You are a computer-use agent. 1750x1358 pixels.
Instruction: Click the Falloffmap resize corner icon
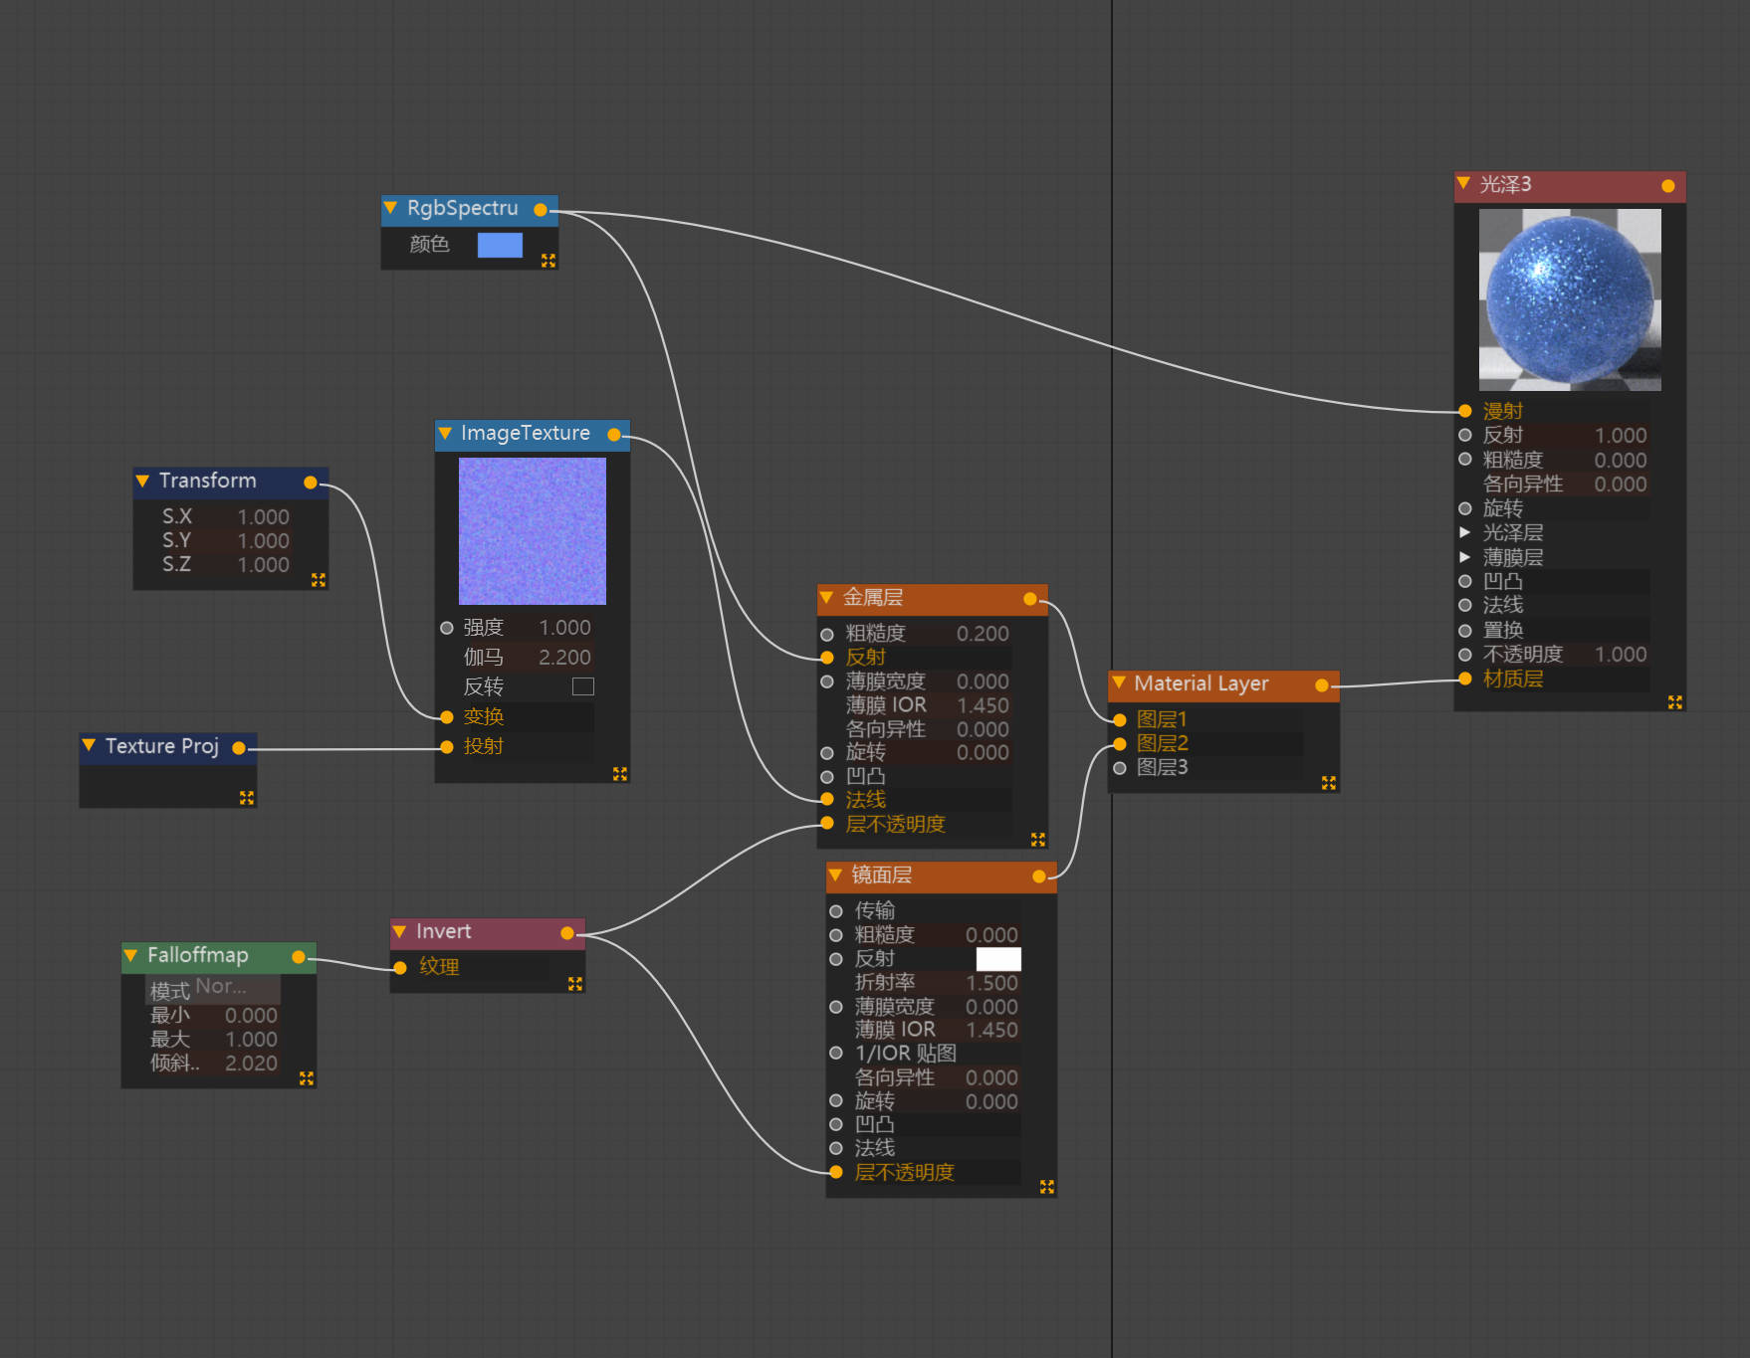[307, 1078]
